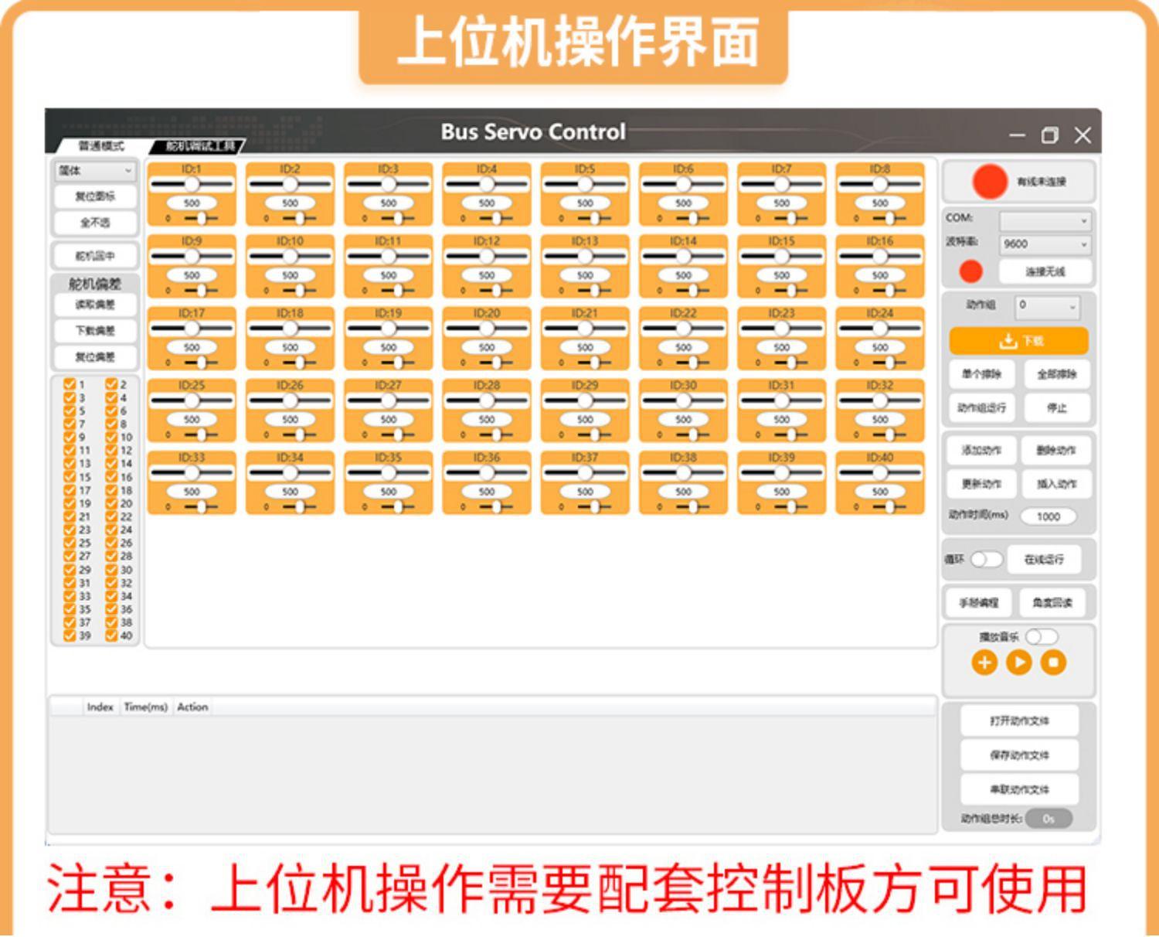This screenshot has height=937, width=1159.
Task: Click the 打开动作文件 open file button
Action: tap(1019, 721)
